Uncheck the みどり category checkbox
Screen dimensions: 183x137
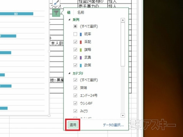click(x=75, y=111)
